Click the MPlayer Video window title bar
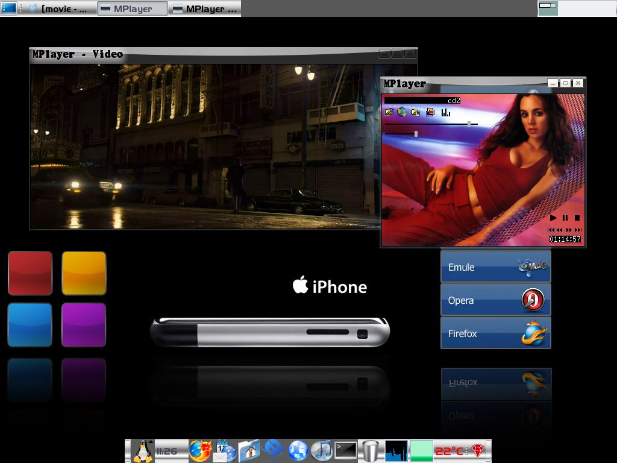 tap(224, 54)
